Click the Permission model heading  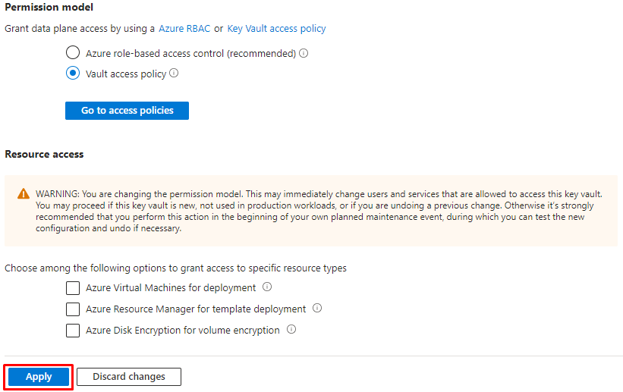pos(49,7)
